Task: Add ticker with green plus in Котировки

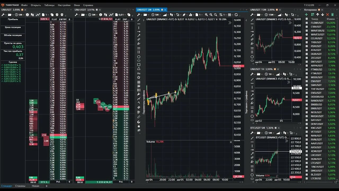Action: [x=306, y=15]
